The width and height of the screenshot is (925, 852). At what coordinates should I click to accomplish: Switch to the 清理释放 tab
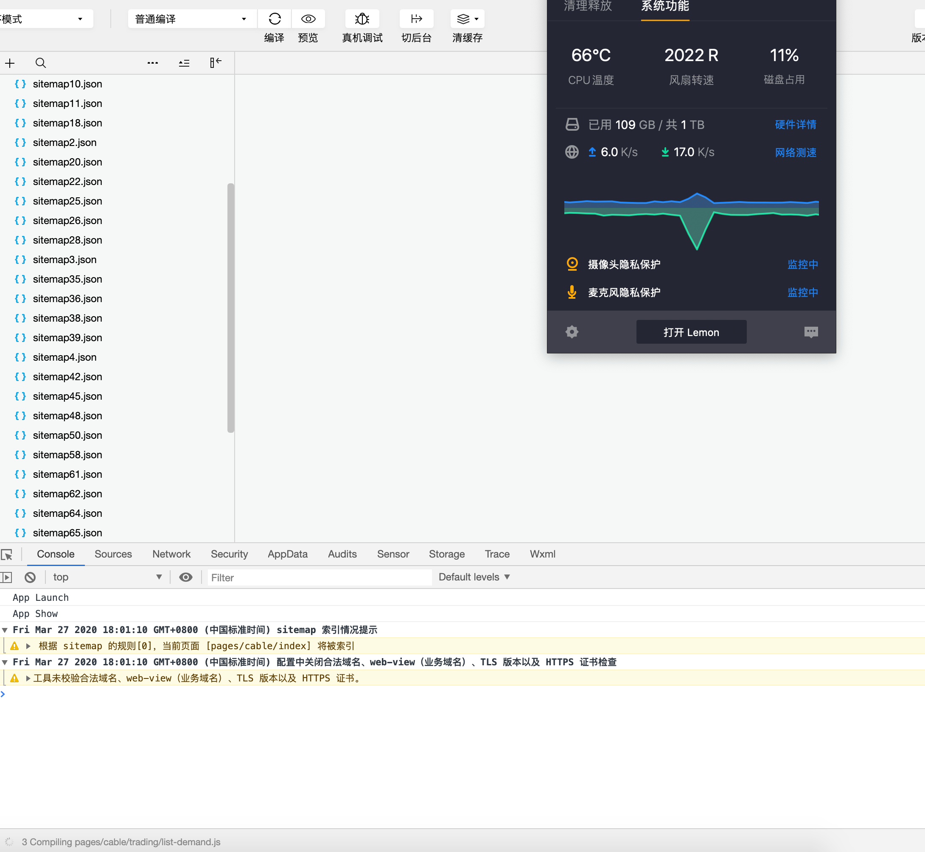(x=588, y=6)
